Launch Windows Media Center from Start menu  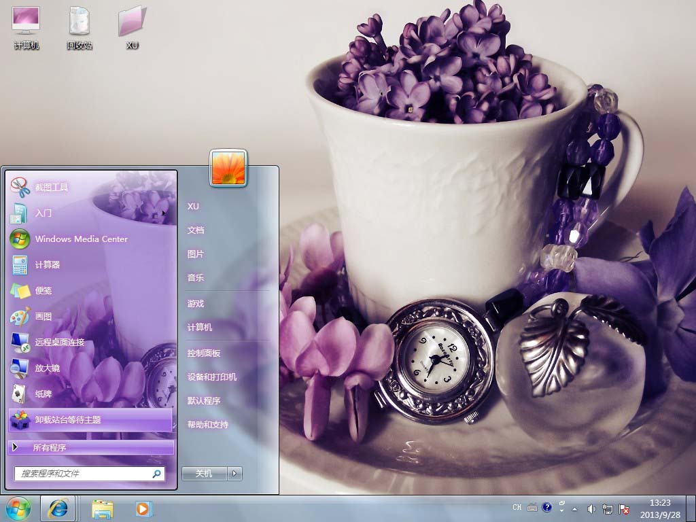pos(81,239)
